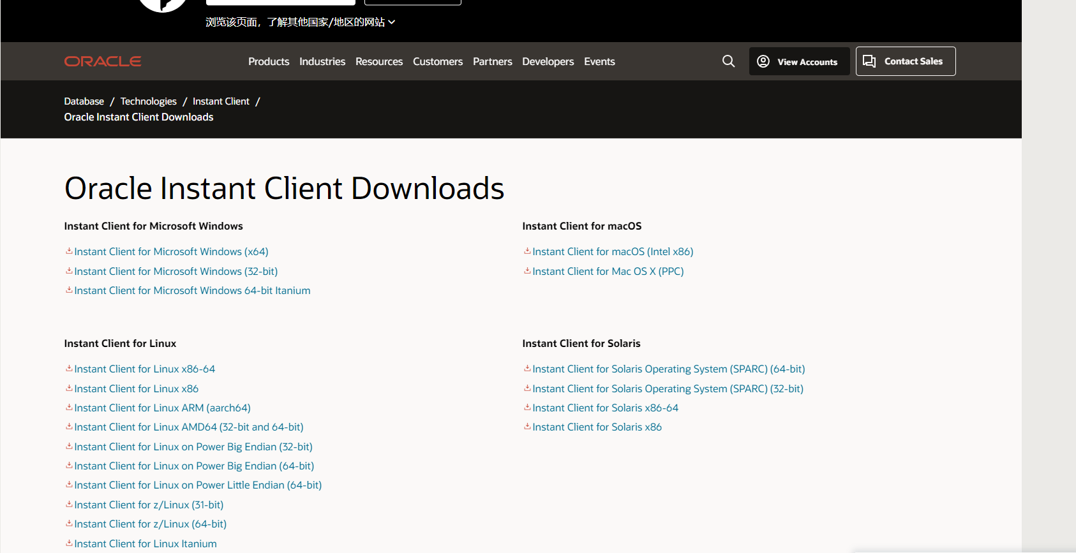
Task: Open the Products menu
Action: click(x=269, y=61)
